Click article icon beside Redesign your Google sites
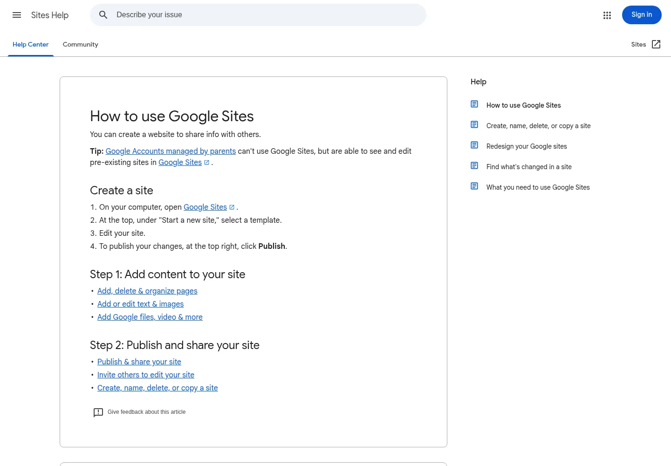Image resolution: width=671 pixels, height=466 pixels. [474, 145]
